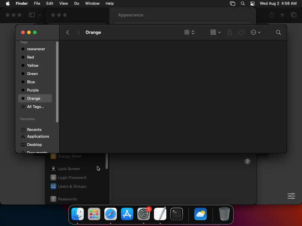
Task: Click the sliders icon at bottom right
Action: [291, 196]
